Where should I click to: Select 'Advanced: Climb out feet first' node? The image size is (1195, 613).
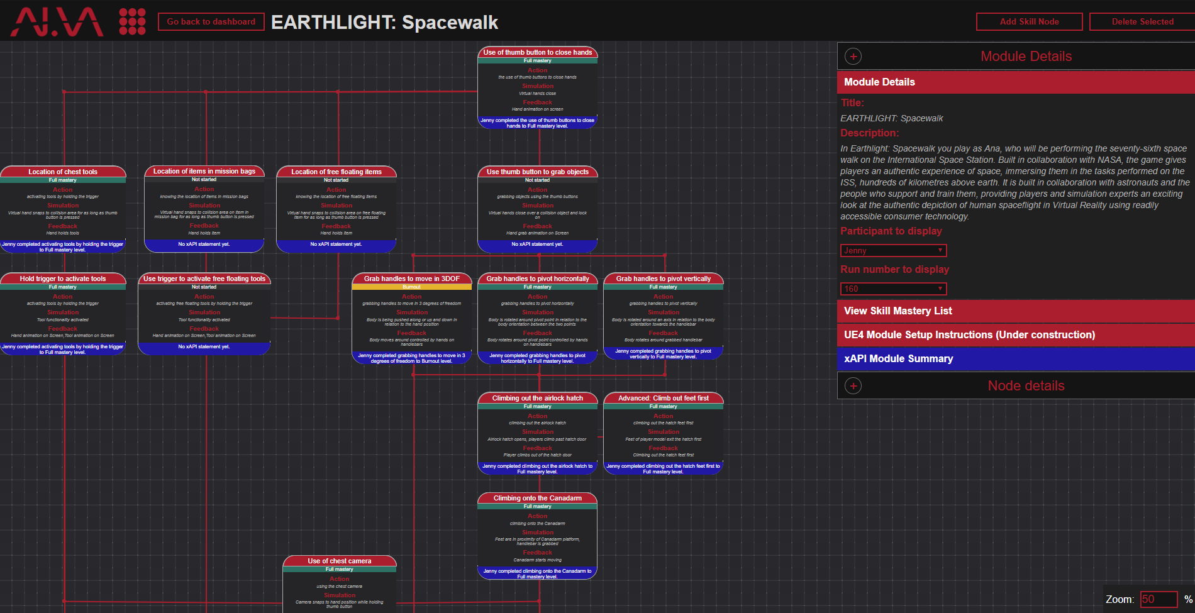click(664, 433)
